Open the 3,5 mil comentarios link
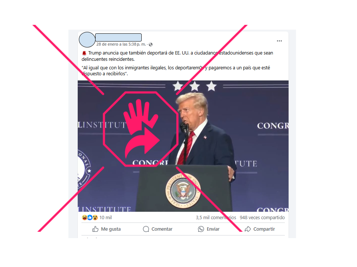This screenshot has height=267, width=357. click(216, 218)
